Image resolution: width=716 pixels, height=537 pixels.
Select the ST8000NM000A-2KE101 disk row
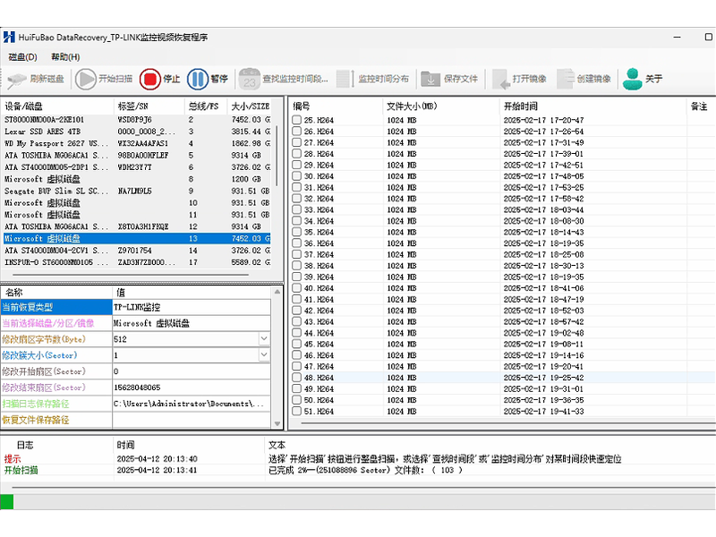[137, 120]
